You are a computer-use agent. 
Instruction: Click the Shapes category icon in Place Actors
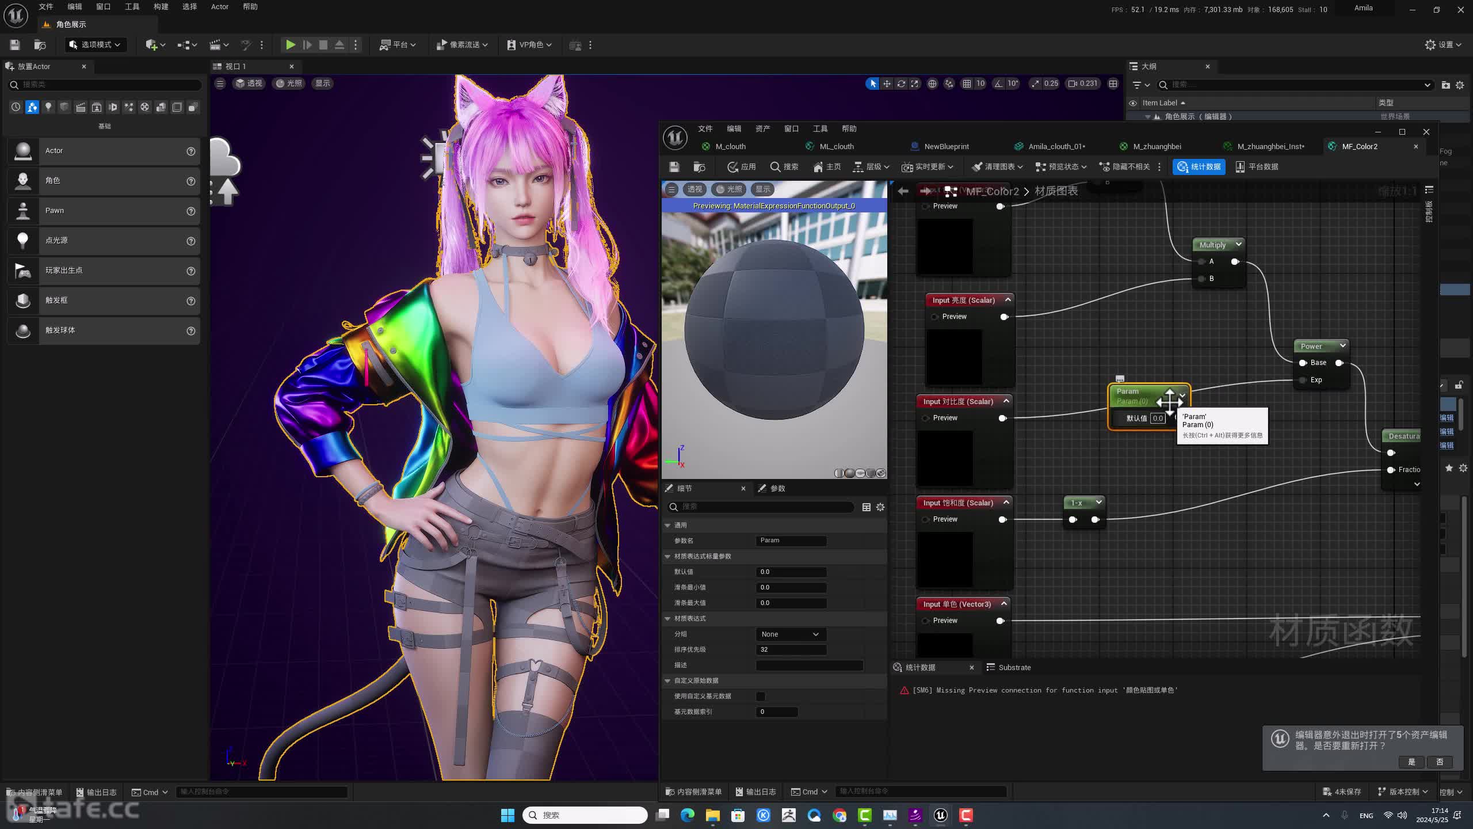coord(64,107)
